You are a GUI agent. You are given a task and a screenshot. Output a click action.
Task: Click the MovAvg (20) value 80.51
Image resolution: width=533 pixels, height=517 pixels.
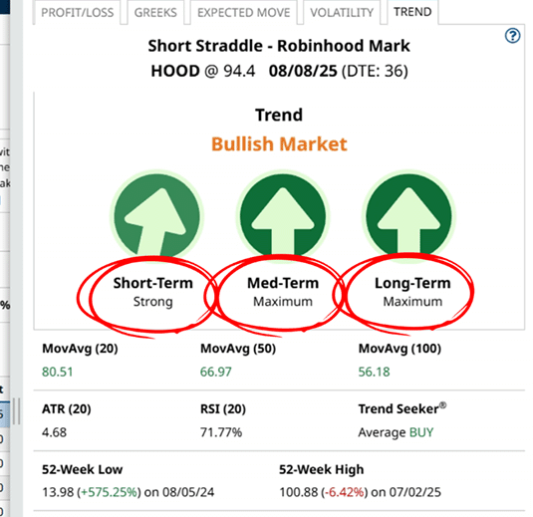click(58, 372)
